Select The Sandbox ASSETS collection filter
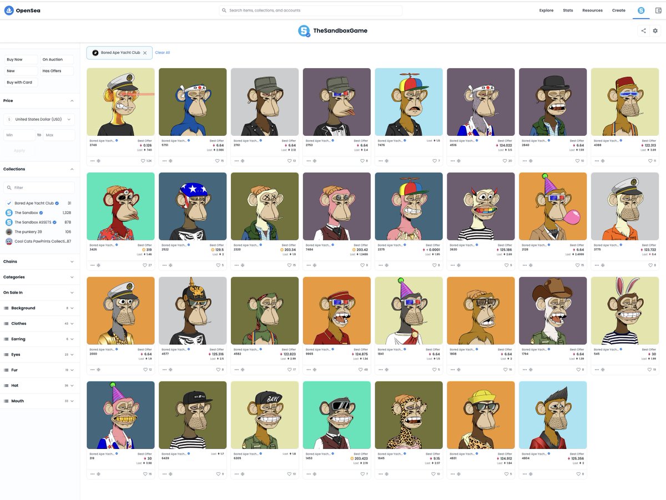The height and width of the screenshot is (500, 666). [39, 222]
